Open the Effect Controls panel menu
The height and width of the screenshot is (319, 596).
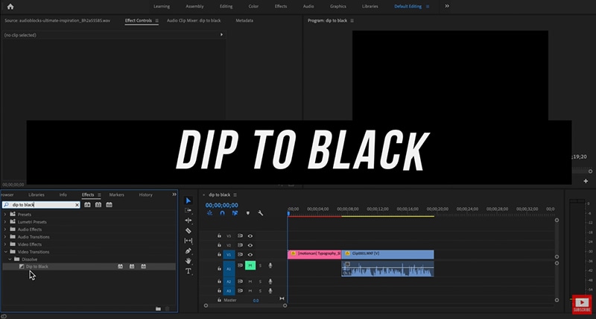tap(156, 21)
